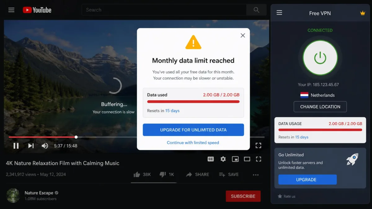Toggle the VPN power button
372x209 pixels.
click(x=320, y=58)
